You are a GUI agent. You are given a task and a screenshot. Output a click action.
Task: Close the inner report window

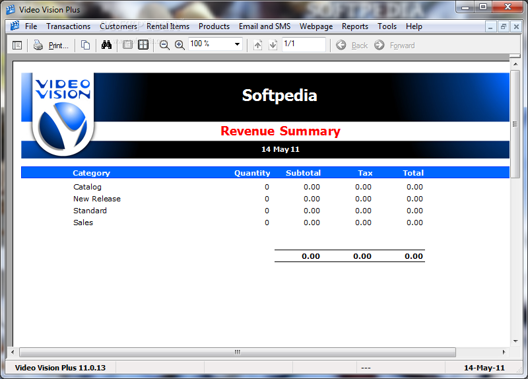tap(516, 26)
